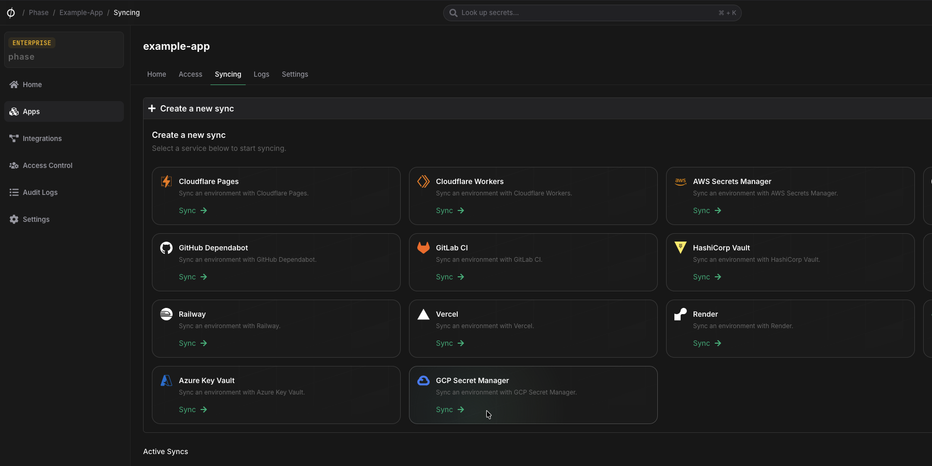Click the Settings gear icon in sidebar
This screenshot has height=466, width=932.
pyautogui.click(x=14, y=219)
